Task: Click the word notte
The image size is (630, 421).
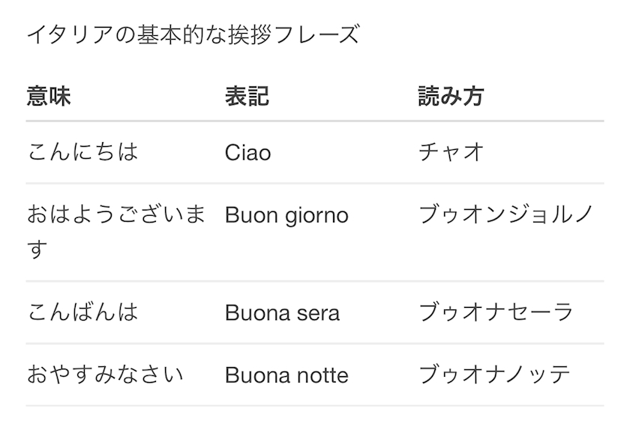Action: [x=322, y=375]
